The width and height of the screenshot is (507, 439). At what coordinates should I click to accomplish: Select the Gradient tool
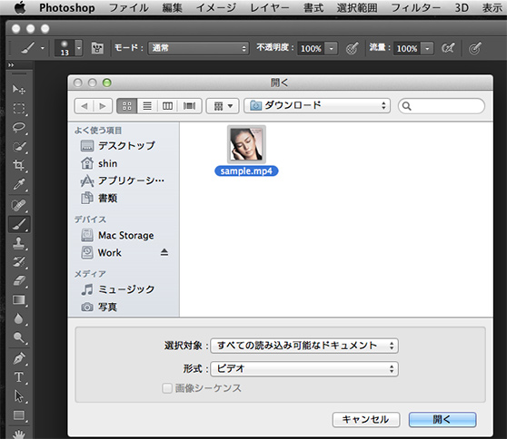(x=19, y=299)
